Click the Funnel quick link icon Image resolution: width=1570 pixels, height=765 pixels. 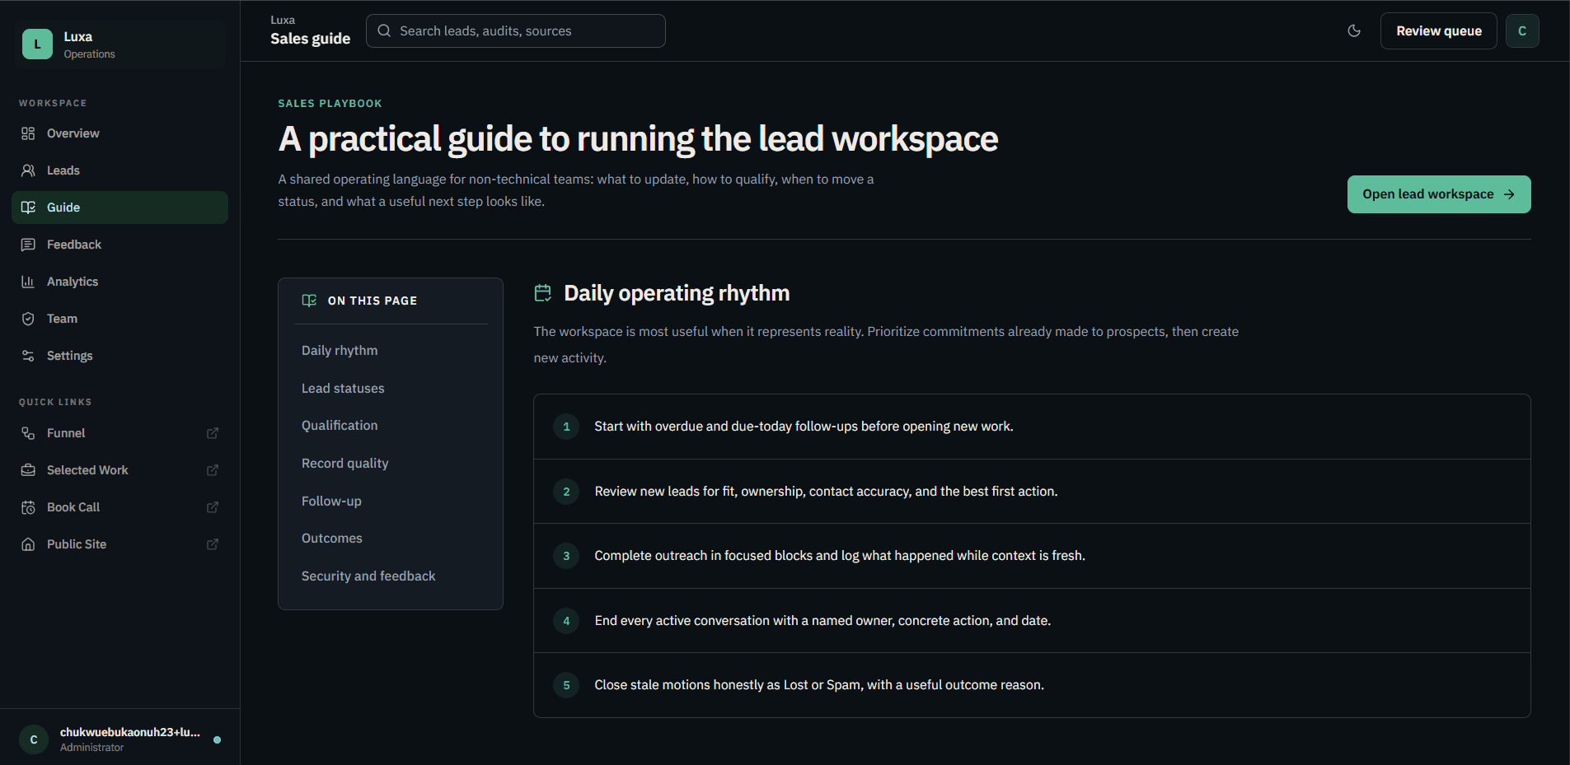coord(28,433)
